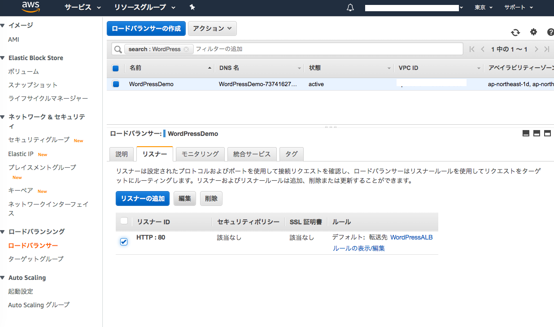Go to the next results page
554x327 pixels.
tap(536, 49)
